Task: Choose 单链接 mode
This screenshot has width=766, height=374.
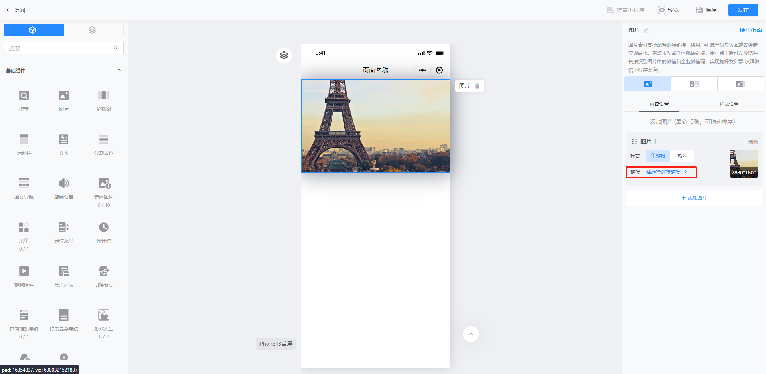Action: point(658,156)
